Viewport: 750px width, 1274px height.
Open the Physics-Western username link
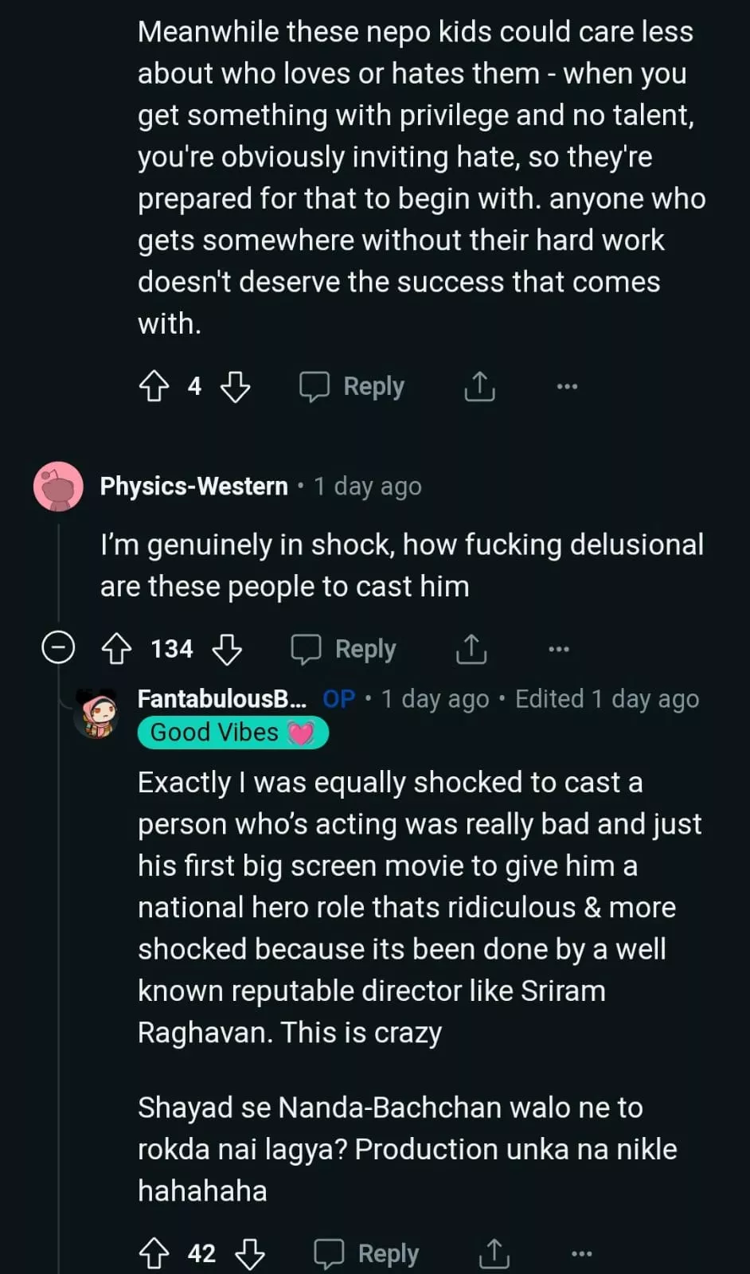[x=193, y=487]
